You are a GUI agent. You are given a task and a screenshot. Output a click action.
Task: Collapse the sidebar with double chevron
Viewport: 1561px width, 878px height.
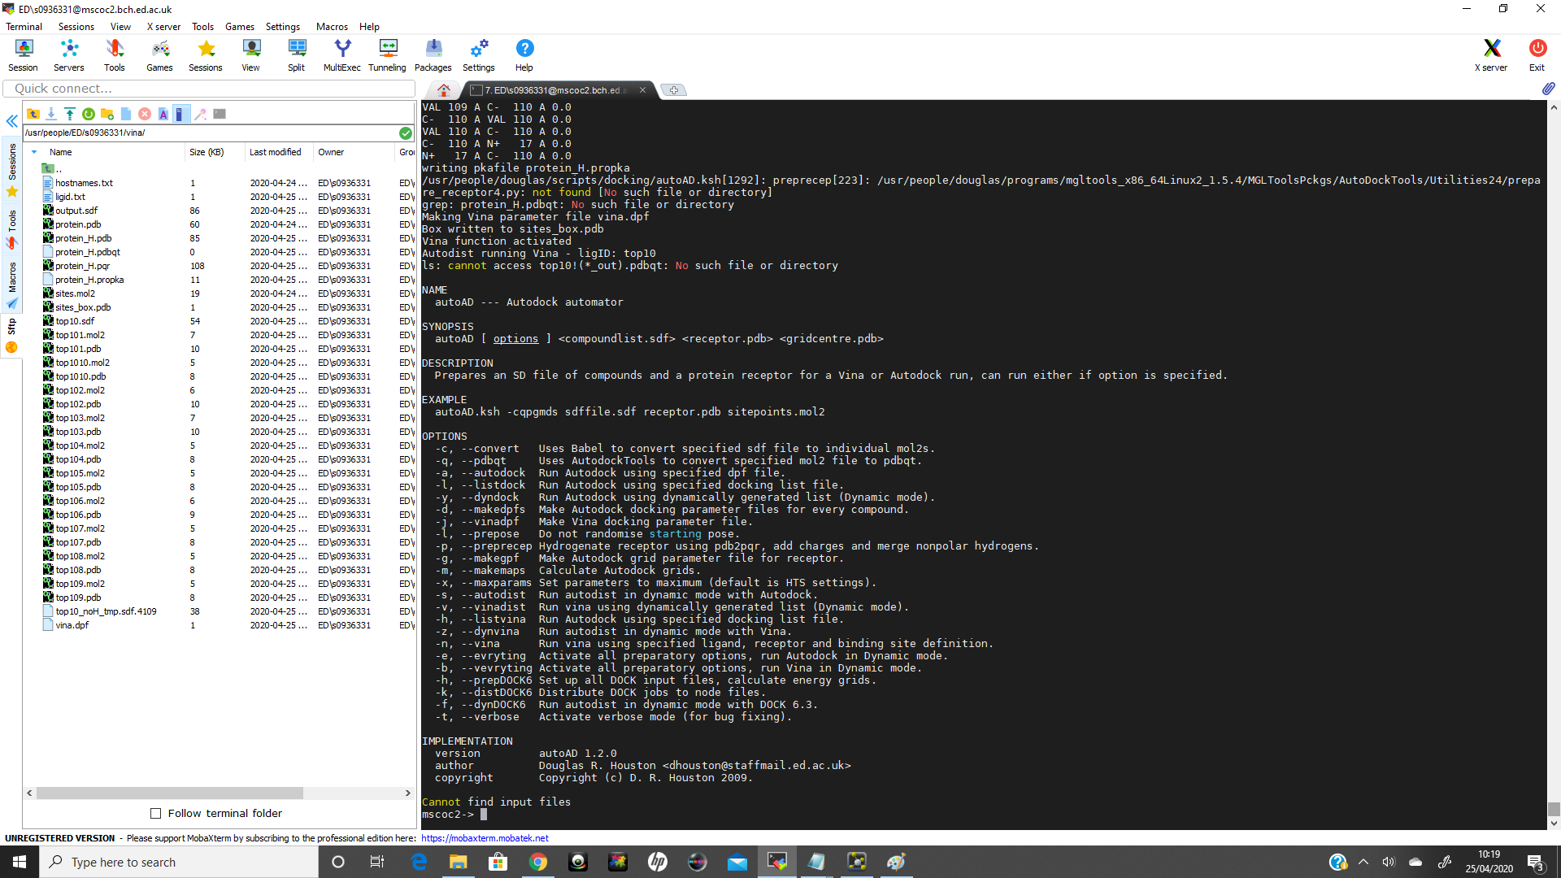click(x=12, y=121)
